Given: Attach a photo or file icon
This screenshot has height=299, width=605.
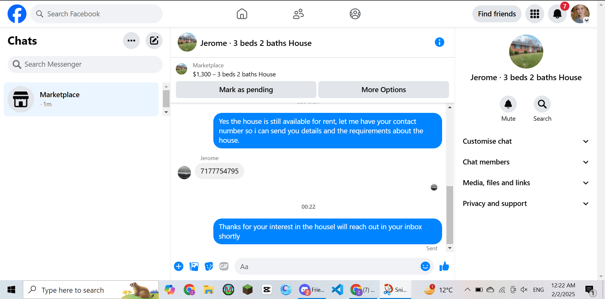Looking at the screenshot, I should tap(194, 267).
